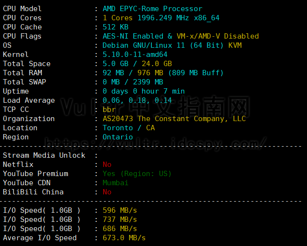Image resolution: width=307 pixels, height=246 pixels.
Task: Select the Ontario region value
Action: (118, 137)
